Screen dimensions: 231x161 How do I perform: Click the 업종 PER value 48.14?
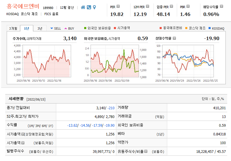[x=163, y=14]
